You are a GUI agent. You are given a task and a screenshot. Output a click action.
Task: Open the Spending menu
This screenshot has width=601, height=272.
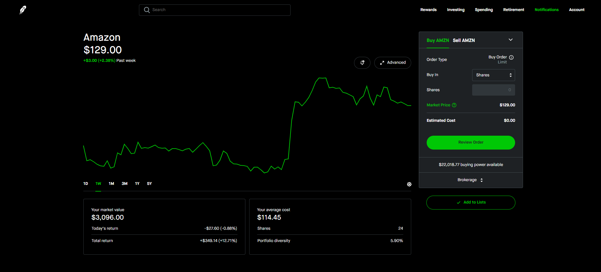[x=484, y=10]
